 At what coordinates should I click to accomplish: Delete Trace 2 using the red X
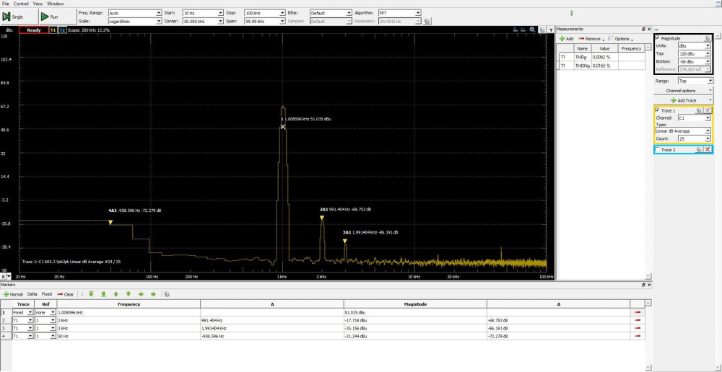pos(708,149)
